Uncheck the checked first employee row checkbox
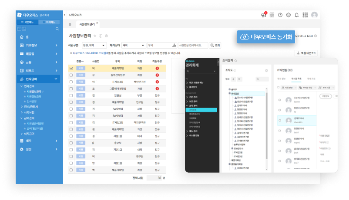 pos(71,69)
